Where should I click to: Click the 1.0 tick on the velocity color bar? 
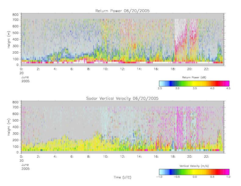[228, 177]
